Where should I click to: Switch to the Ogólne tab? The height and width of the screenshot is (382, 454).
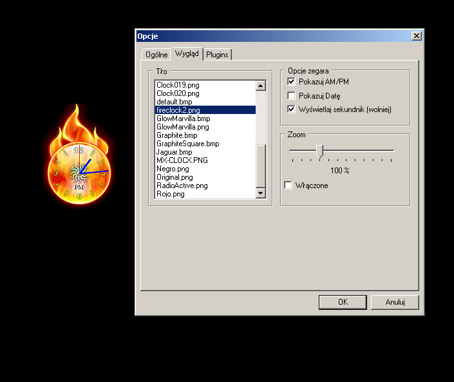tap(156, 55)
